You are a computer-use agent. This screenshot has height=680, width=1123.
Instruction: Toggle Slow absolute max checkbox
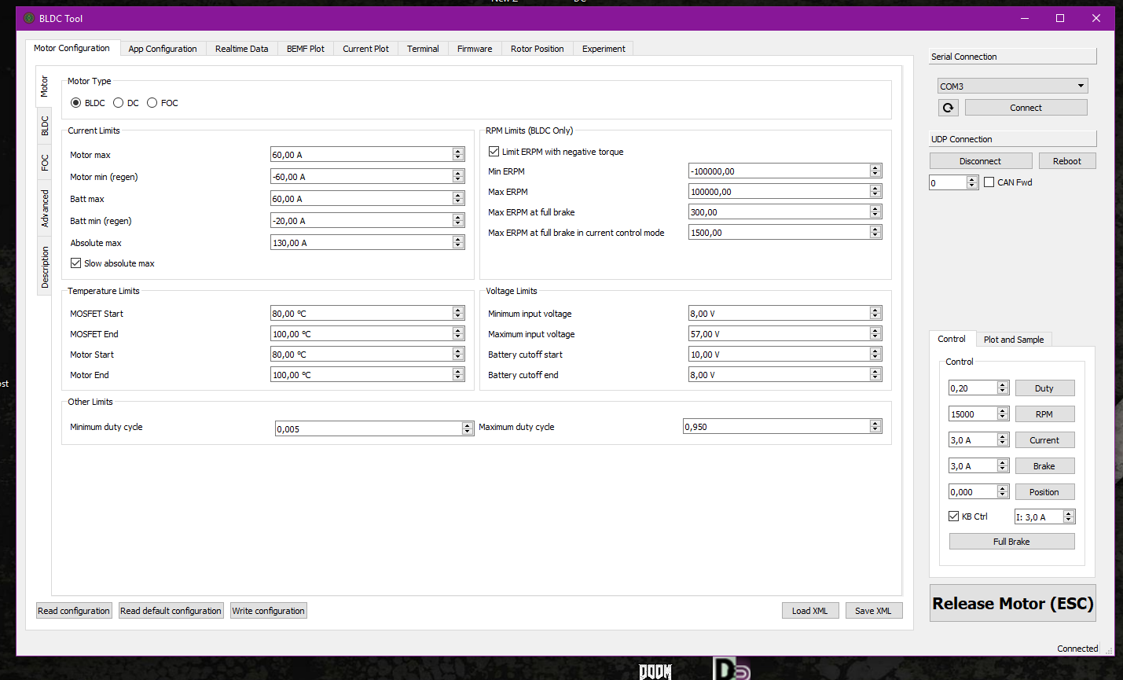(76, 263)
